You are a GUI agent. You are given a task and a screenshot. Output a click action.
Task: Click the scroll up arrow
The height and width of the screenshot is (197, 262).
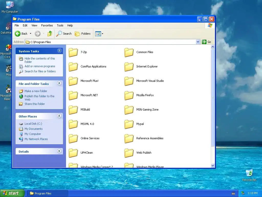point(213,47)
